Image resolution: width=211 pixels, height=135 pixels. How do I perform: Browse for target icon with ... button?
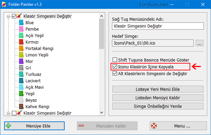199,43
